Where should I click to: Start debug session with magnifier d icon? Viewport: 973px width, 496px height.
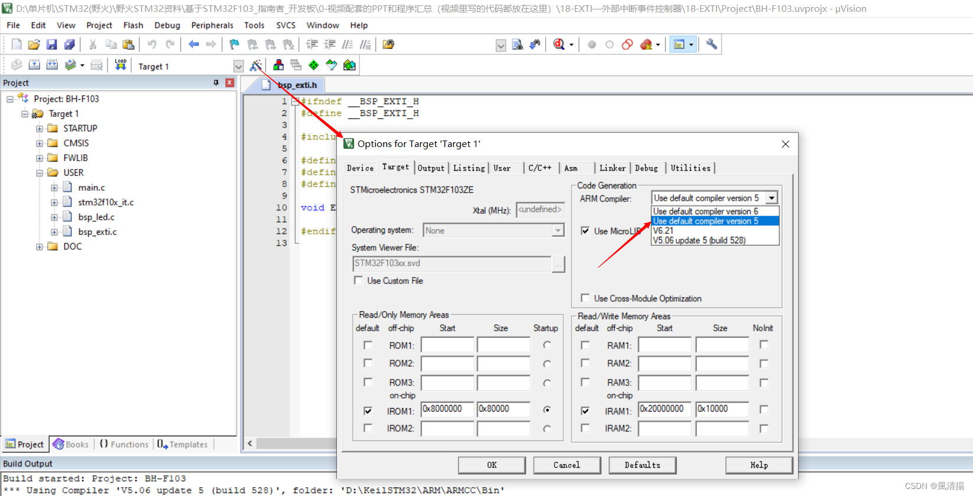tap(559, 44)
